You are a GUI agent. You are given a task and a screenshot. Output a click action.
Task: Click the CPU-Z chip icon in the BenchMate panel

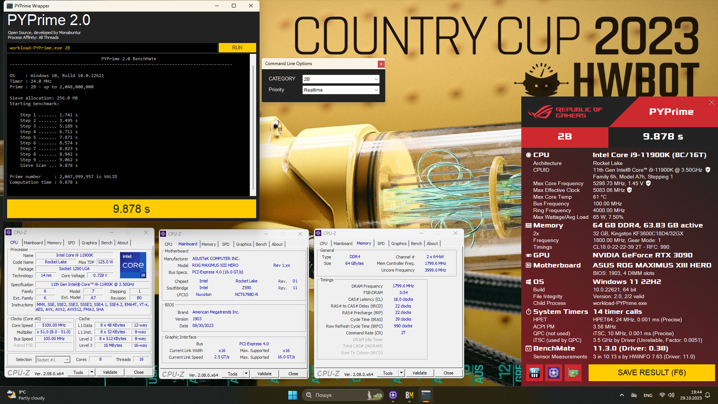coord(553,373)
